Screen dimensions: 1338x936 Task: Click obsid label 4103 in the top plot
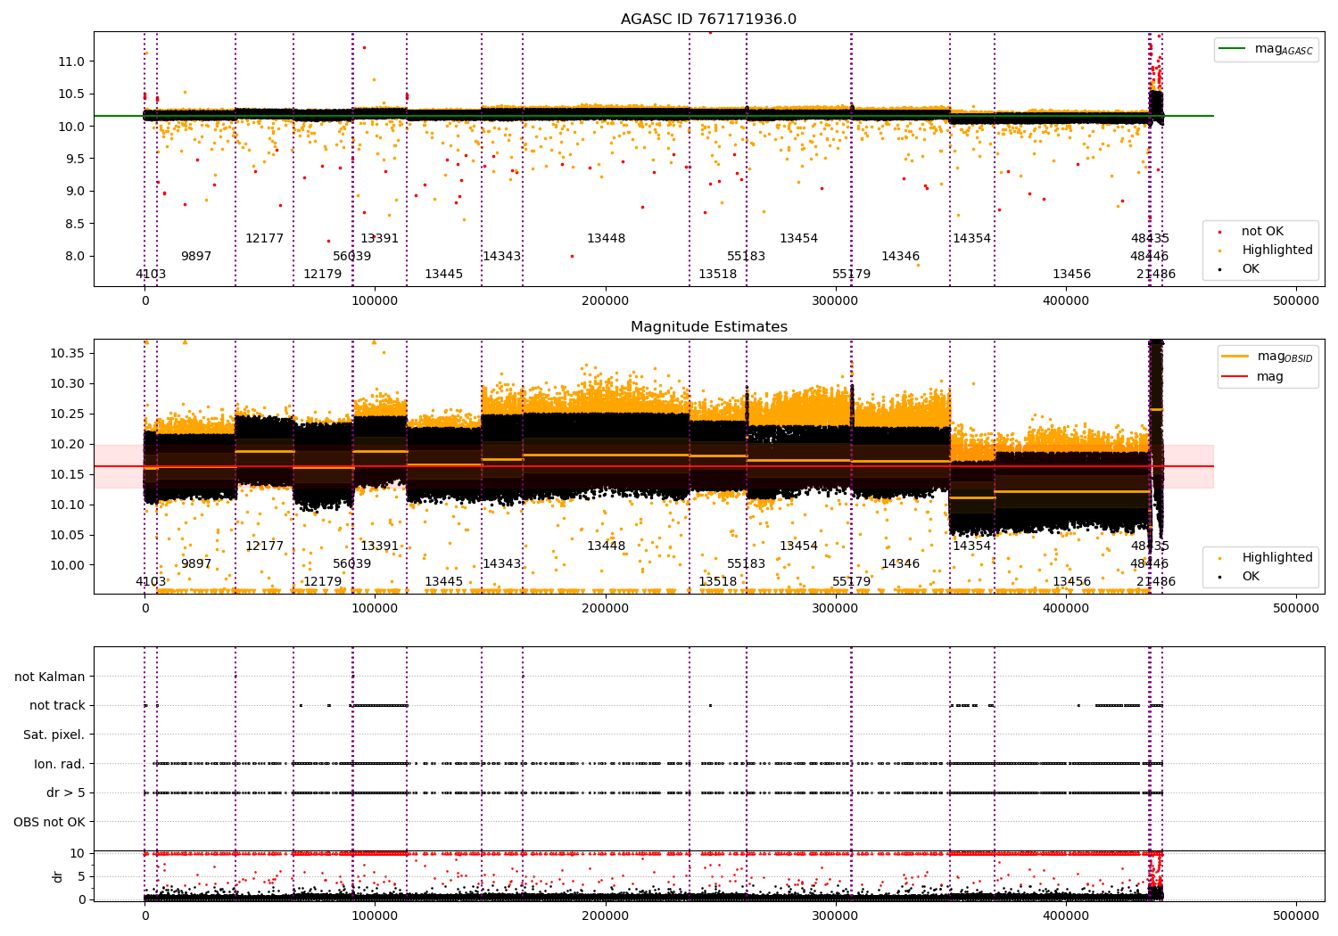tap(151, 275)
